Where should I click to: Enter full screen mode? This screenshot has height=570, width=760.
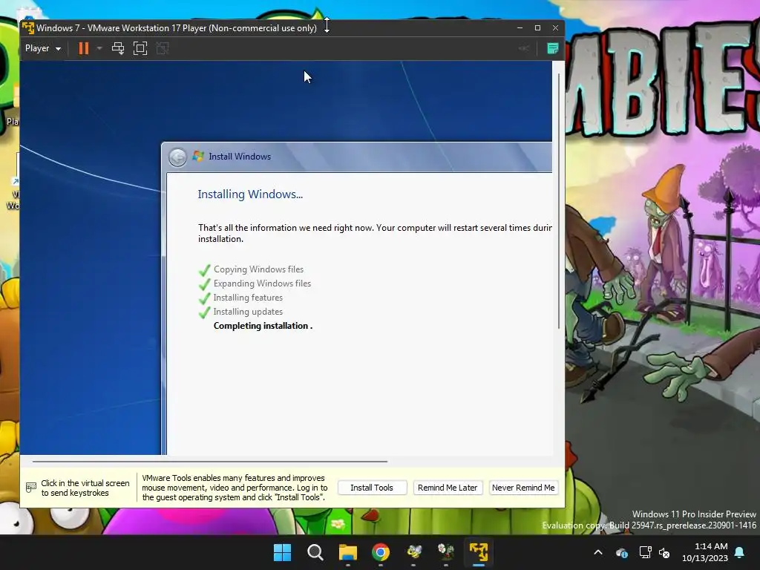coord(140,48)
